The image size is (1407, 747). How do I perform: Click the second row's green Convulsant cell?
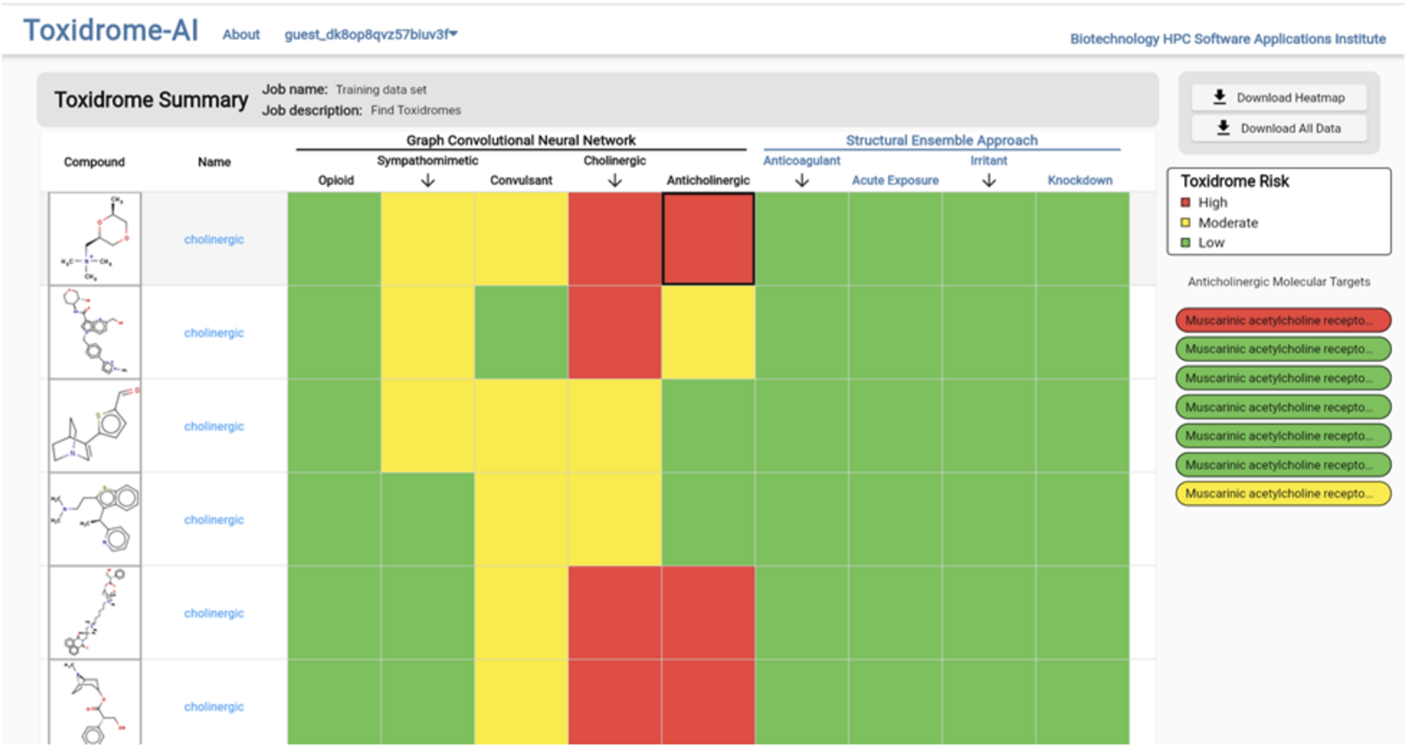pos(521,332)
